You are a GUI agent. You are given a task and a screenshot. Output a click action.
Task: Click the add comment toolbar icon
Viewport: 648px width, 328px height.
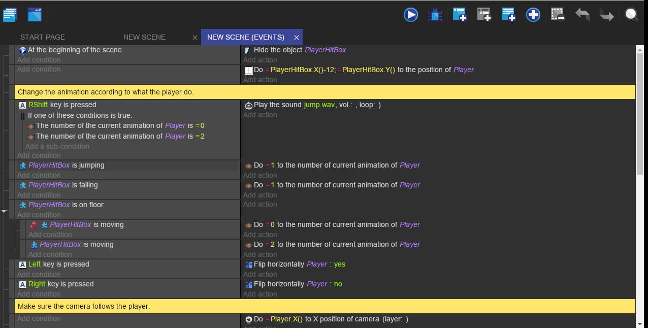click(508, 15)
